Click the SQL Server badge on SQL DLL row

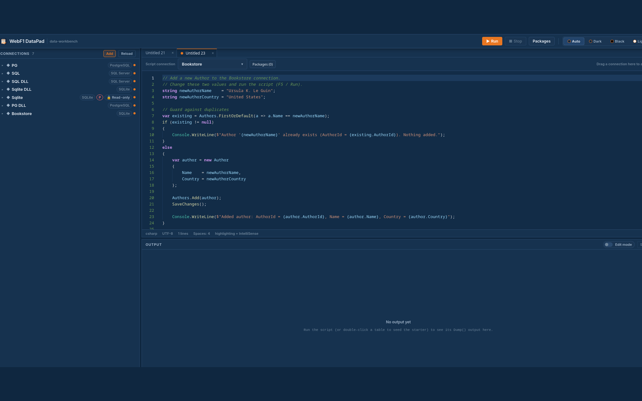pos(120,82)
